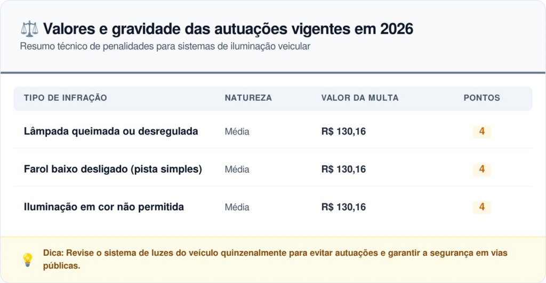Click the "Valor da Multa" column header

(359, 98)
